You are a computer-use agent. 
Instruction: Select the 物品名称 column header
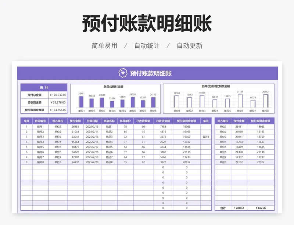pos(109,121)
